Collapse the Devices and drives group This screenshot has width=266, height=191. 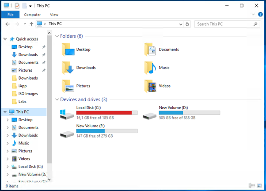57,99
